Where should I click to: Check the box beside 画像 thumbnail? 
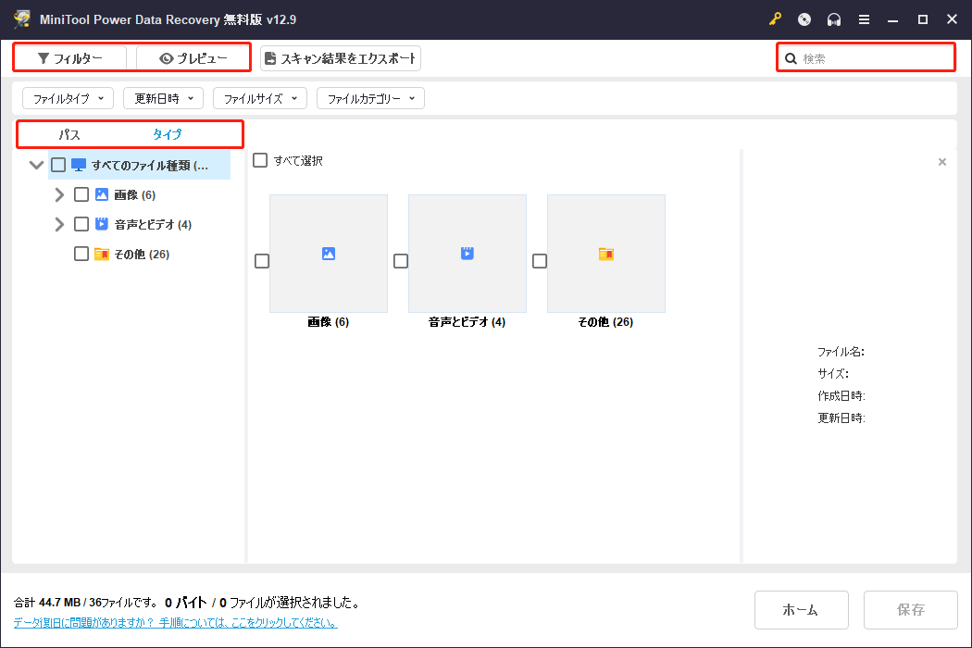coord(262,261)
